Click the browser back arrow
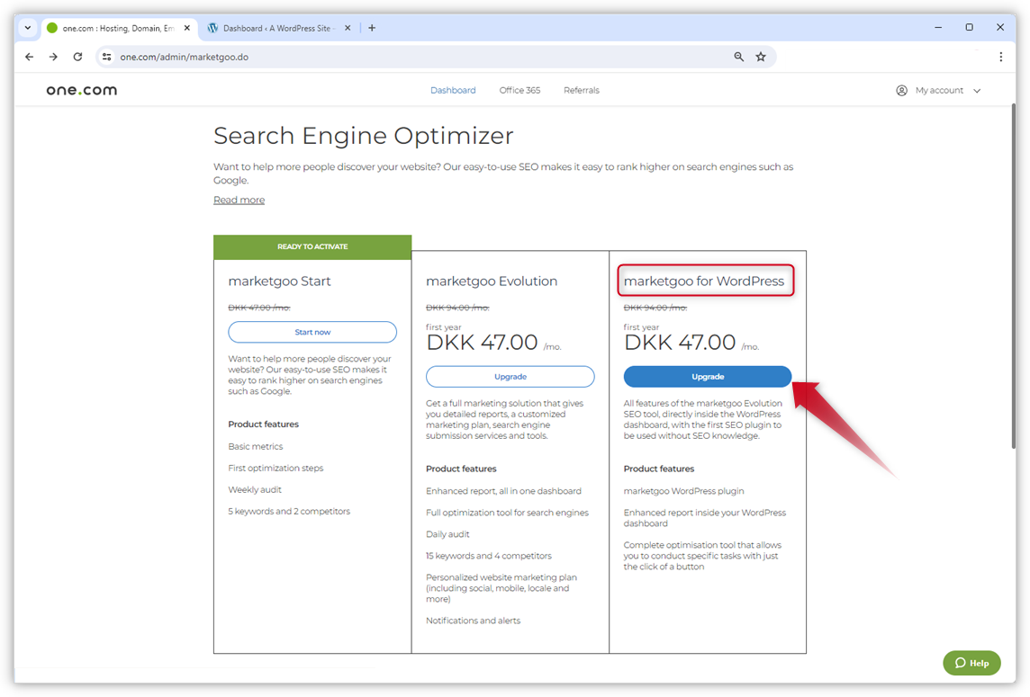1030x697 pixels. pyautogui.click(x=29, y=57)
